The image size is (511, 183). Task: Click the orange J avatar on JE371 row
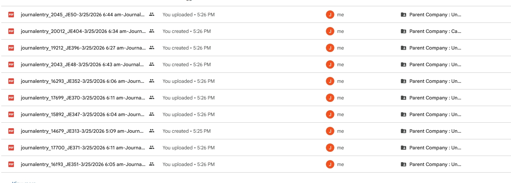coord(330,148)
